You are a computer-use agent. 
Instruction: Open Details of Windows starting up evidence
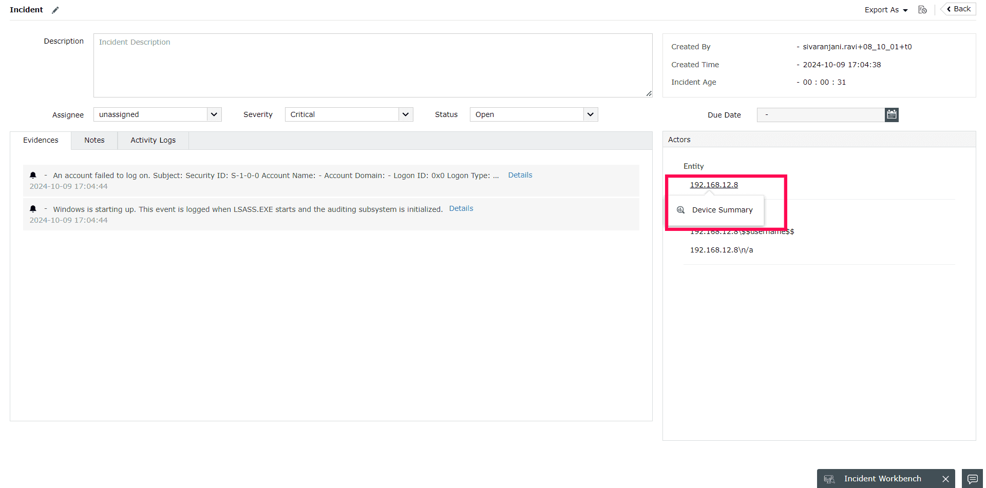pos(461,208)
